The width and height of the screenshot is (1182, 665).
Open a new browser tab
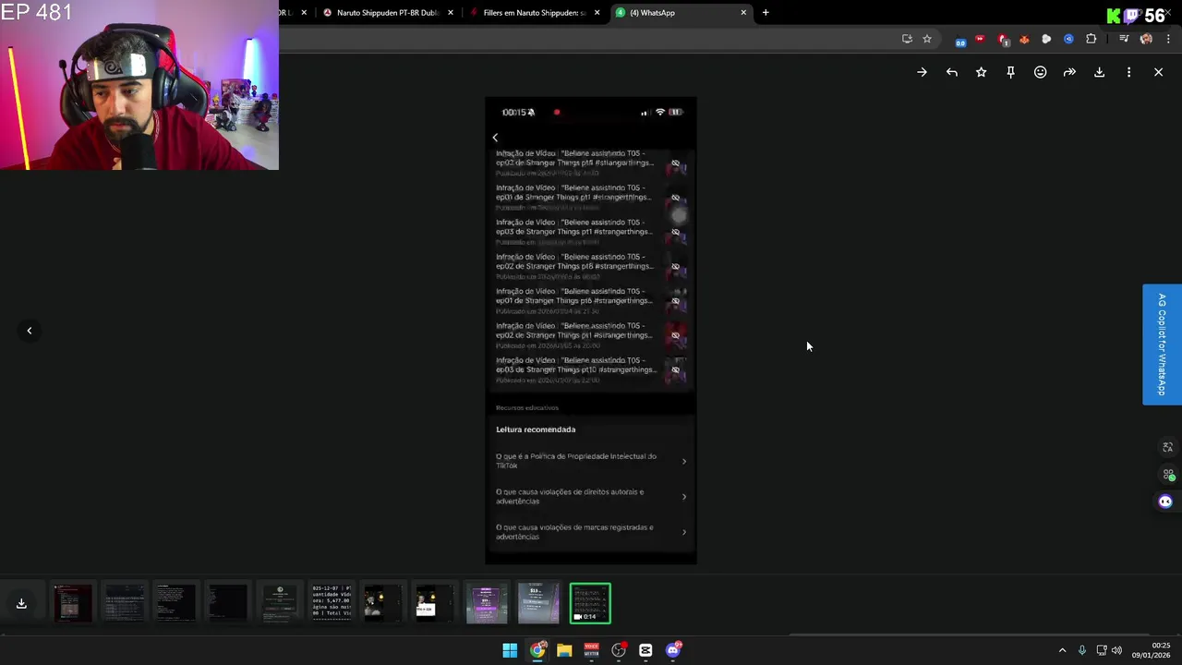pyautogui.click(x=766, y=13)
